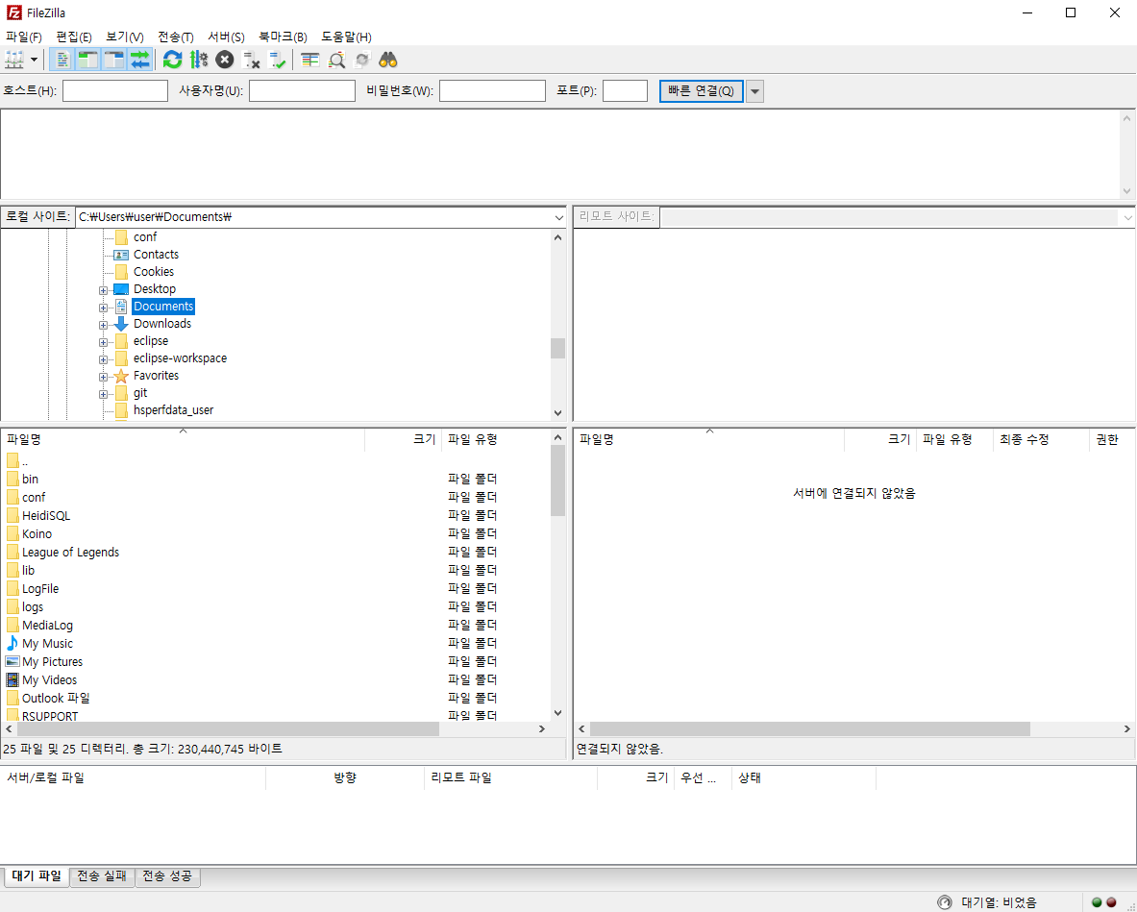1137x912 pixels.
Task: Expand Favorites tree node
Action: (x=103, y=377)
